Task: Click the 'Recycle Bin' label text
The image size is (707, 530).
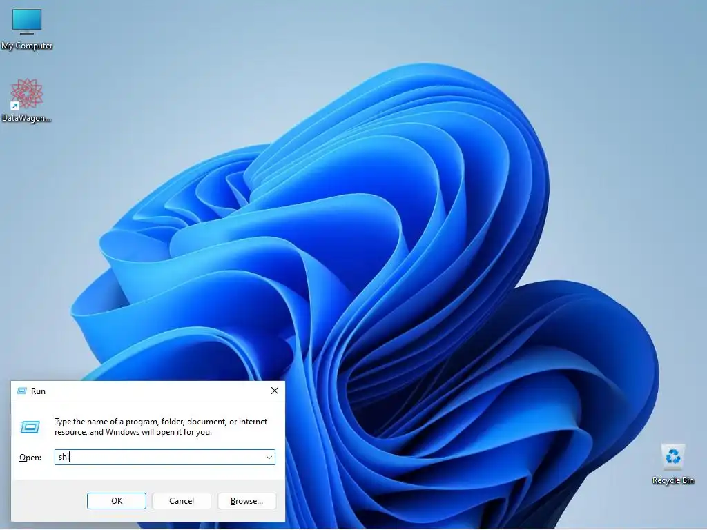Action: [x=672, y=480]
